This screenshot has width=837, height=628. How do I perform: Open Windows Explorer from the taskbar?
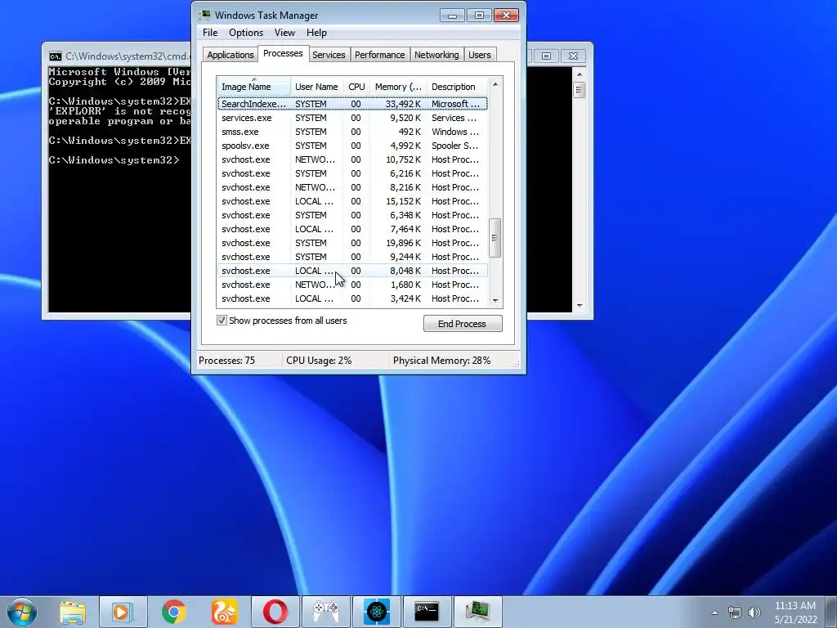pos(73,612)
